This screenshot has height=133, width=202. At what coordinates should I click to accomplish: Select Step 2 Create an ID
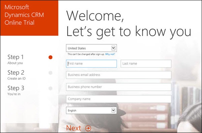click(16, 75)
